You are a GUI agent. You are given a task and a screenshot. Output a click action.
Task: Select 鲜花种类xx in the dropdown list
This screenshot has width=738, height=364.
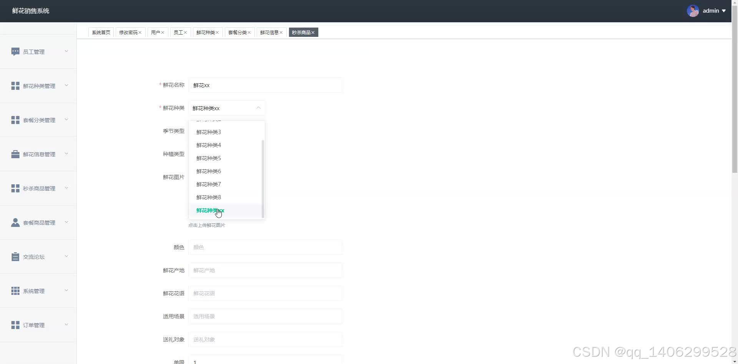click(x=226, y=210)
